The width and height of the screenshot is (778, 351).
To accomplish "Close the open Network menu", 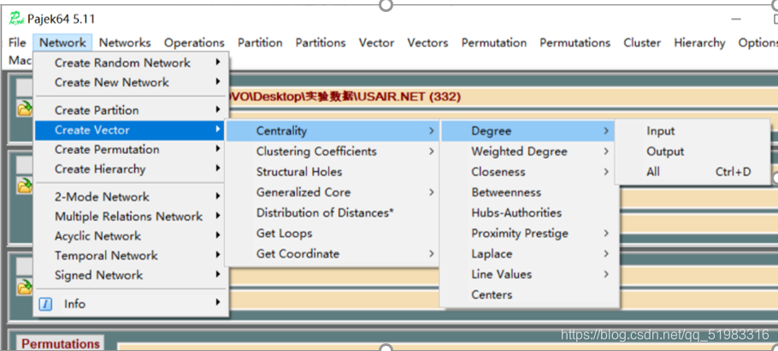I will 62,43.
